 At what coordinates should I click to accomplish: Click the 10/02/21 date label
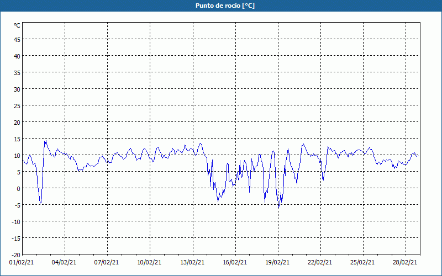[149, 263]
